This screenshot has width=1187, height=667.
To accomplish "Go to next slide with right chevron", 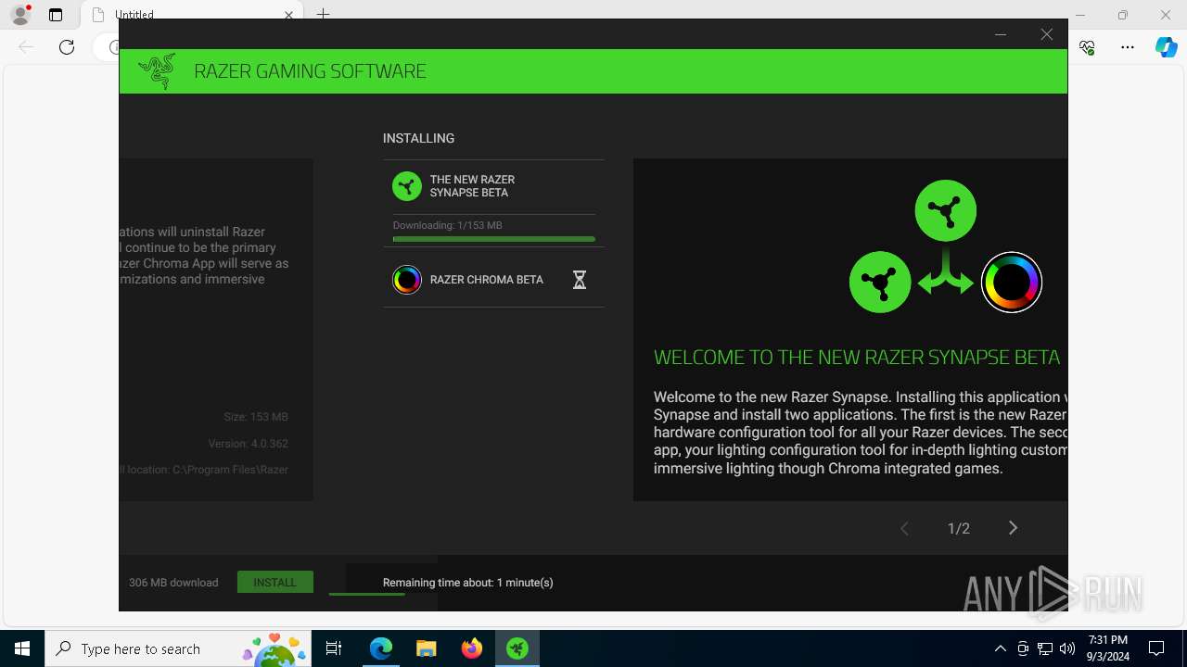I will pos(1013,528).
